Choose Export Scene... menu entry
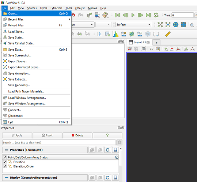197x182 pixels. tap(37, 61)
